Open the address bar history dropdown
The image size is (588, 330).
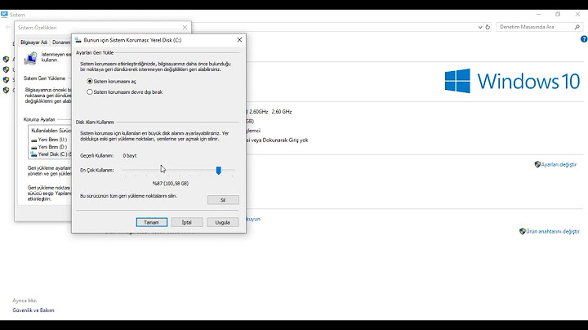[x=480, y=27]
